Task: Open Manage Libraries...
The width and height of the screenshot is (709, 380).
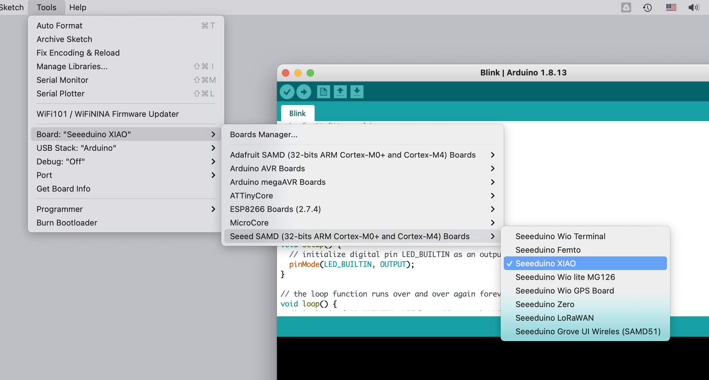Action: 126,66
